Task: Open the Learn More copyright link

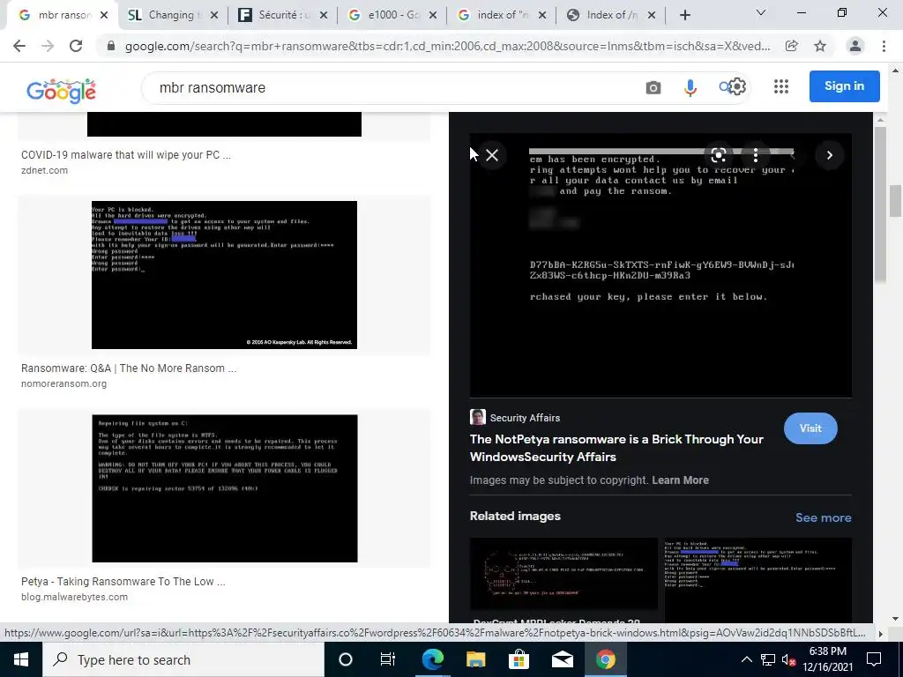Action: click(x=680, y=480)
